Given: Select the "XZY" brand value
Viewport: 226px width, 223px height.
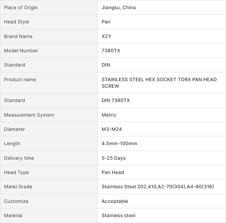Looking at the screenshot, I should click(107, 37).
